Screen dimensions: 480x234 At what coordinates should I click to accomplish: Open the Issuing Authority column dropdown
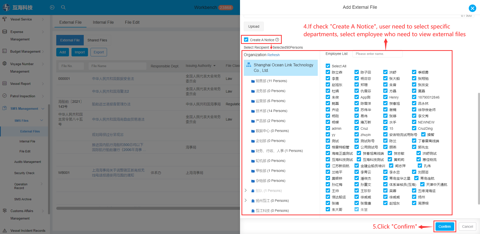214,66
